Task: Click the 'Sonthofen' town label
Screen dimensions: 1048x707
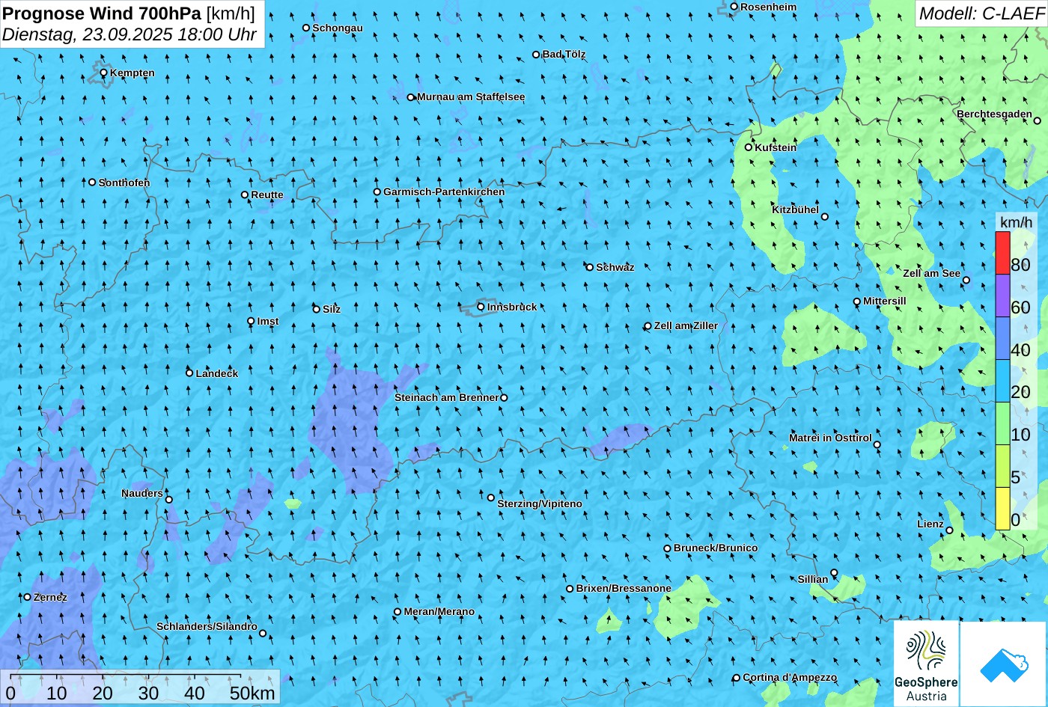Action: (x=124, y=183)
